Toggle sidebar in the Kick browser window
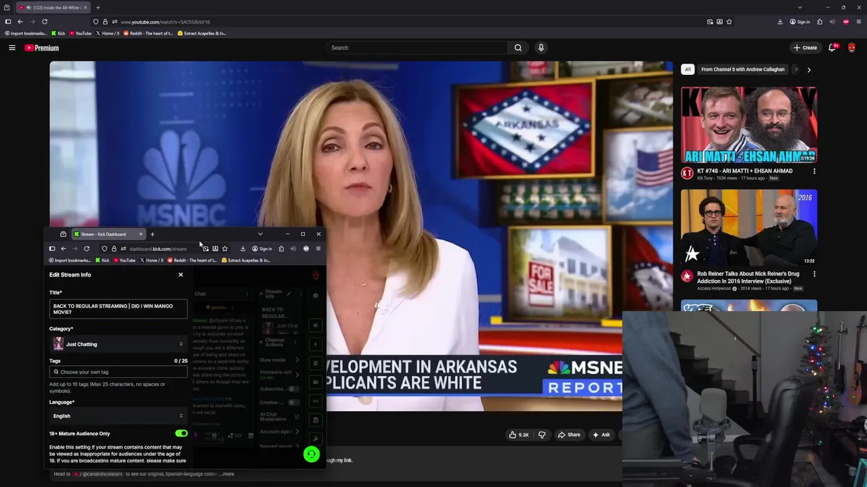 coord(52,249)
